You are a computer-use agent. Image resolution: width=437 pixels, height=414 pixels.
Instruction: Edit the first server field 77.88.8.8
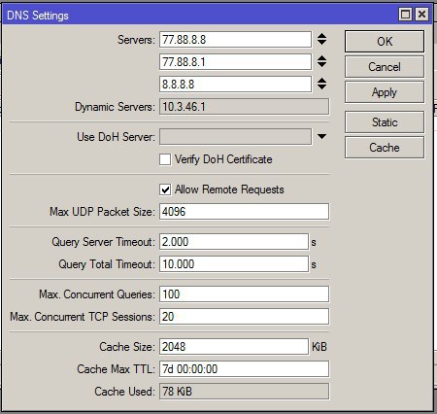pyautogui.click(x=235, y=40)
